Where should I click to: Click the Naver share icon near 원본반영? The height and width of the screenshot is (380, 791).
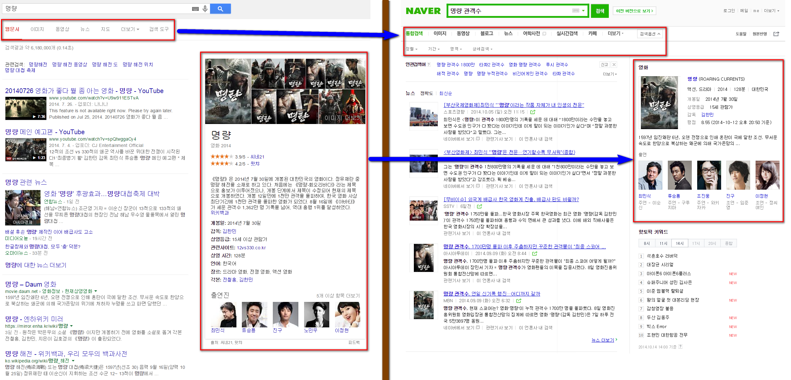coord(776,34)
